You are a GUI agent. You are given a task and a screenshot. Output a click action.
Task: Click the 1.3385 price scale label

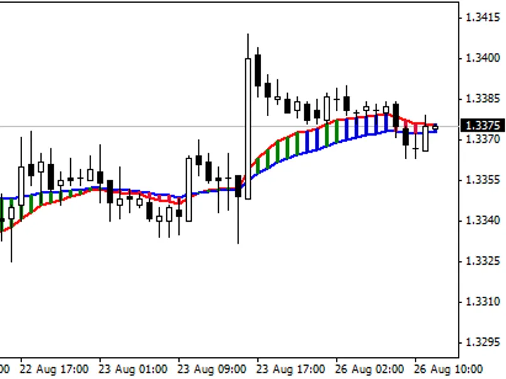(x=483, y=99)
